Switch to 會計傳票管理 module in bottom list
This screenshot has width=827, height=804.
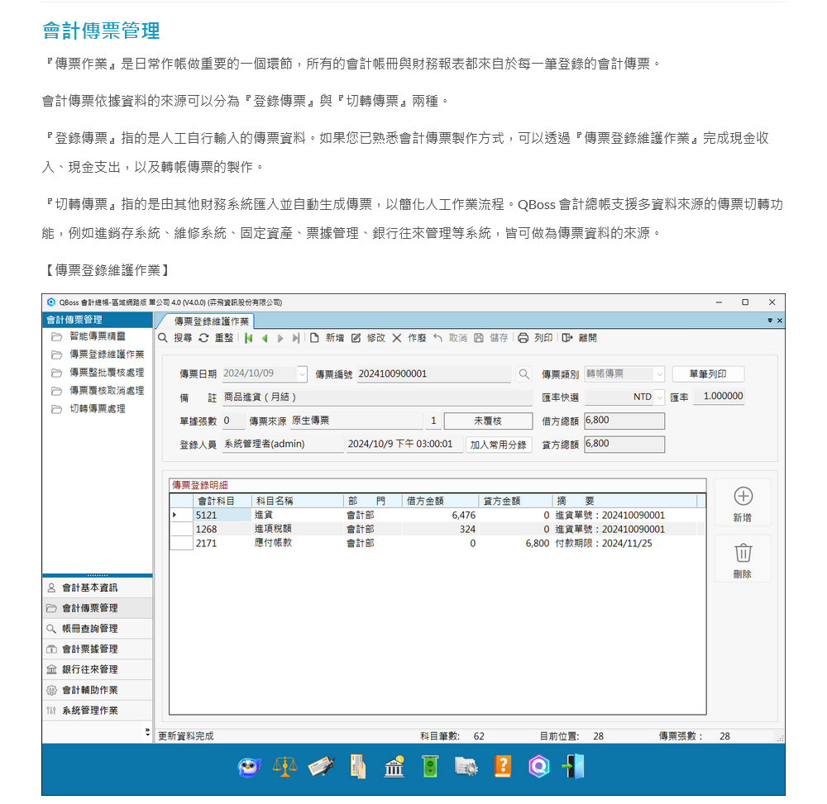click(98, 608)
